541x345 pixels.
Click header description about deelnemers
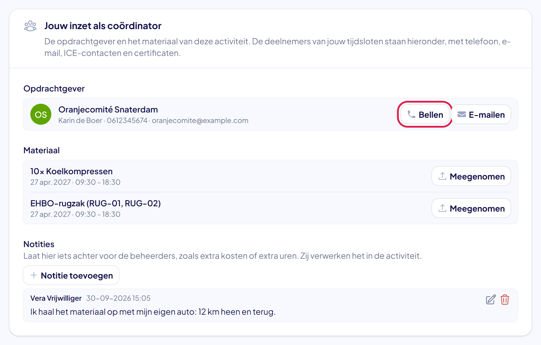[x=277, y=47]
